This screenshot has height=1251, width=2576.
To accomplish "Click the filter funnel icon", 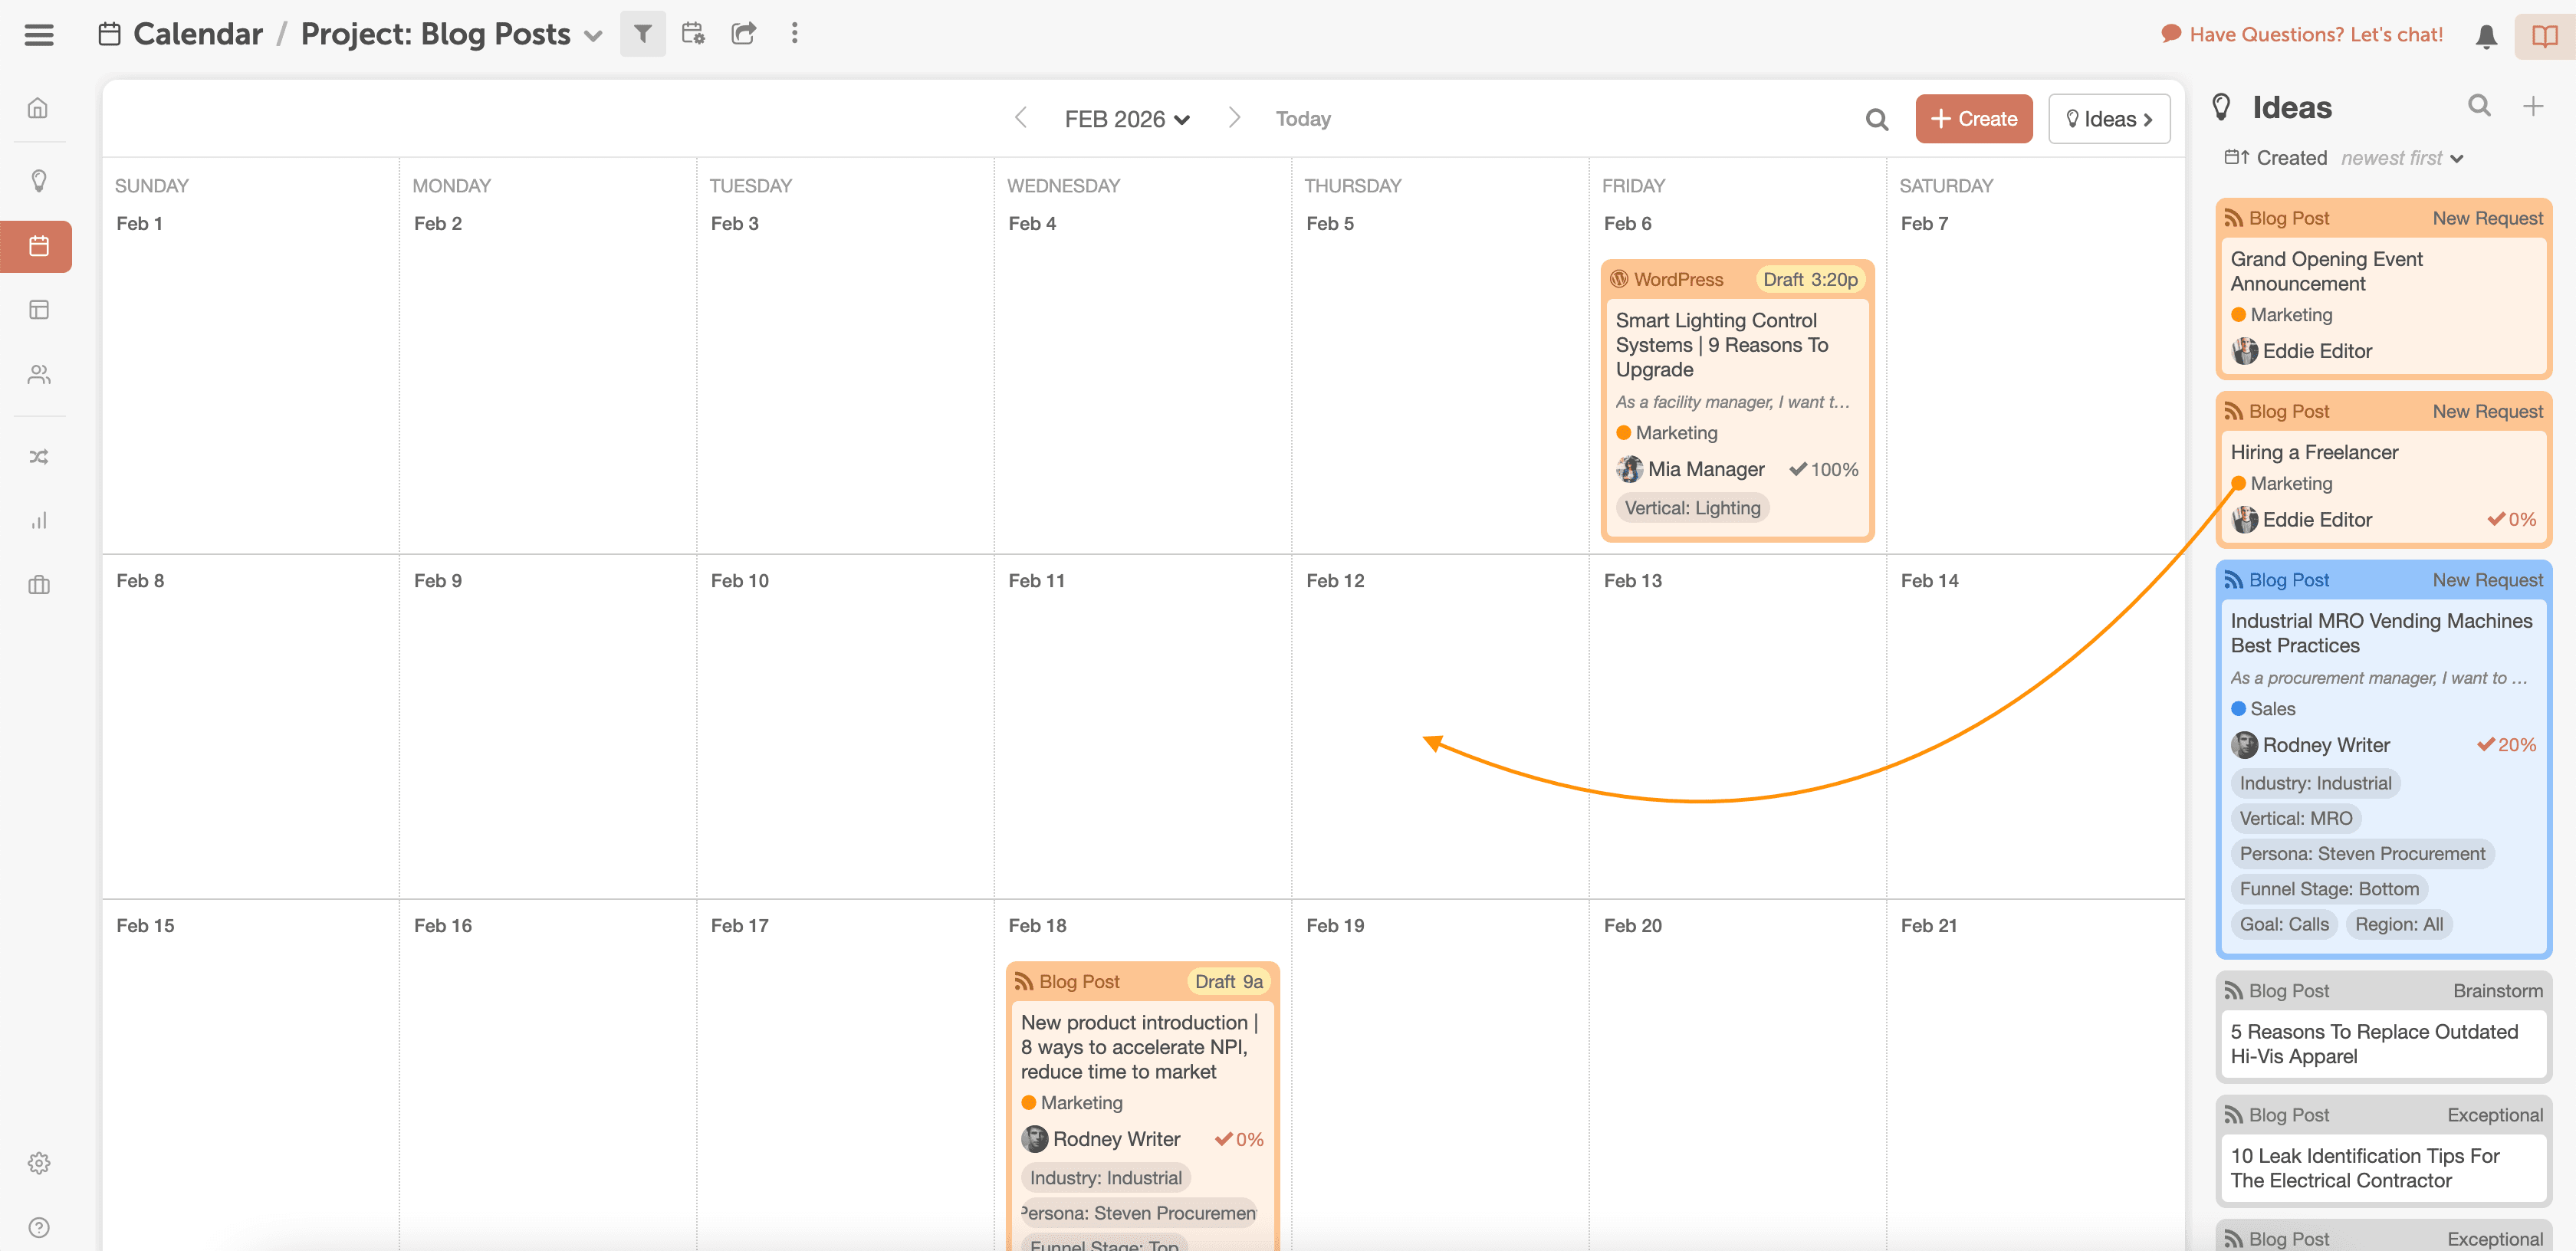I will coord(642,34).
